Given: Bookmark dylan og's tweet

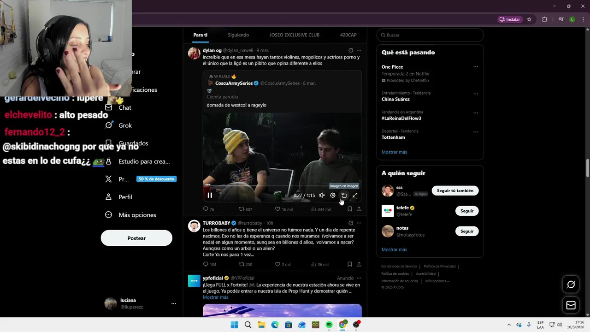Looking at the screenshot, I should [x=350, y=209].
